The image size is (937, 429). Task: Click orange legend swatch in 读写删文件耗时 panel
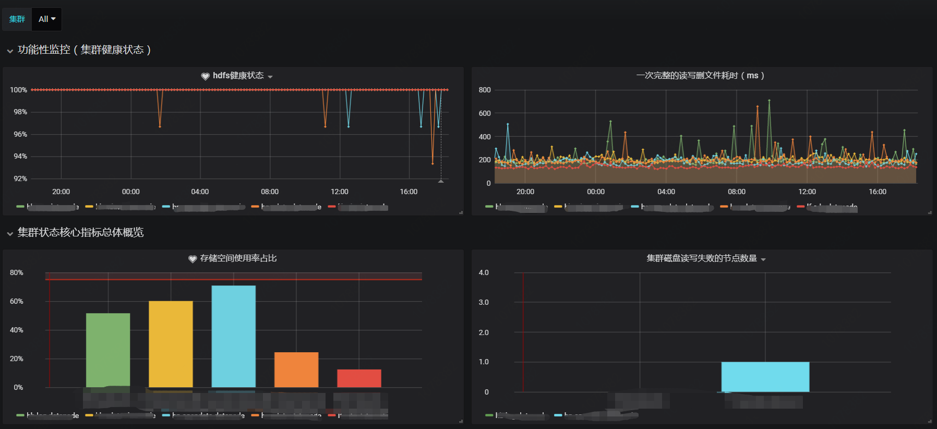(x=724, y=207)
